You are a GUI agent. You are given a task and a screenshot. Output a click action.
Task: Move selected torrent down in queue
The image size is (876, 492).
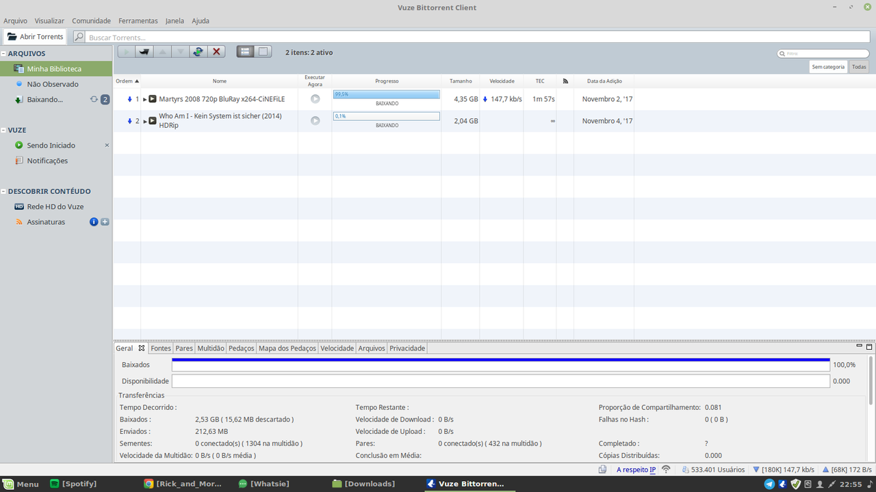pyautogui.click(x=180, y=51)
